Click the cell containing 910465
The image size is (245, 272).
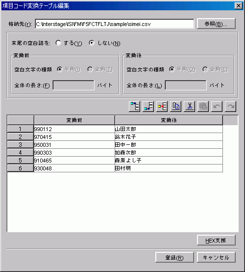[x=74, y=160]
